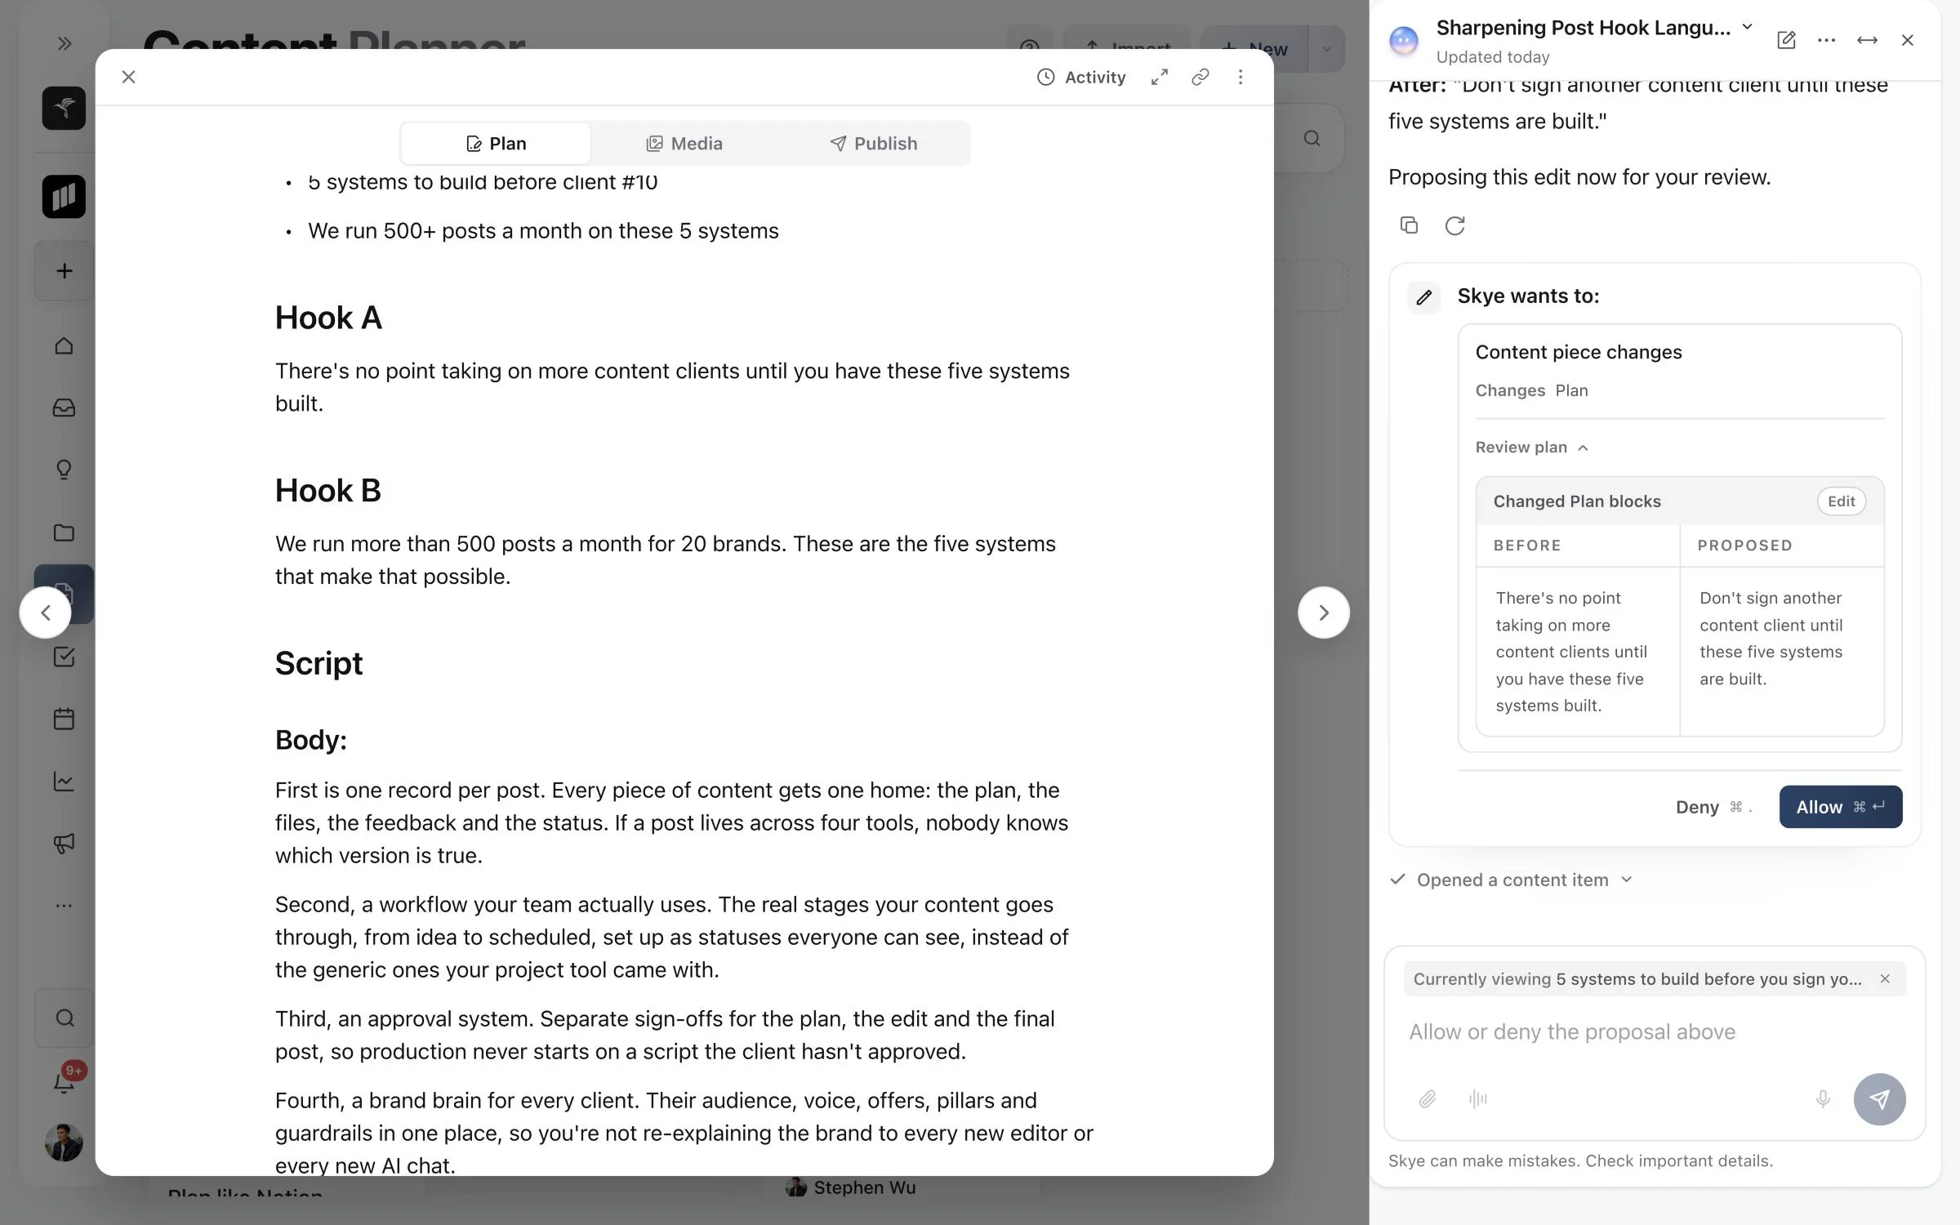Click the sidebar search magnifier icon
Image resolution: width=1960 pixels, height=1225 pixels.
tap(65, 1018)
